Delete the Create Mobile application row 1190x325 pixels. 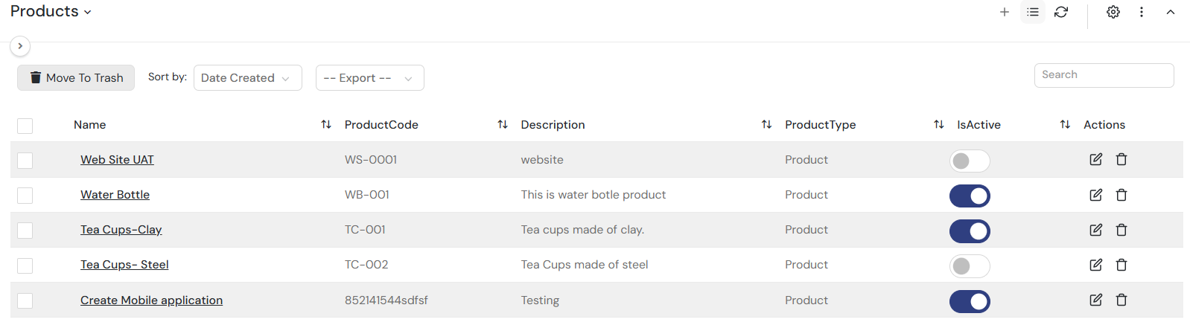pyautogui.click(x=1121, y=300)
